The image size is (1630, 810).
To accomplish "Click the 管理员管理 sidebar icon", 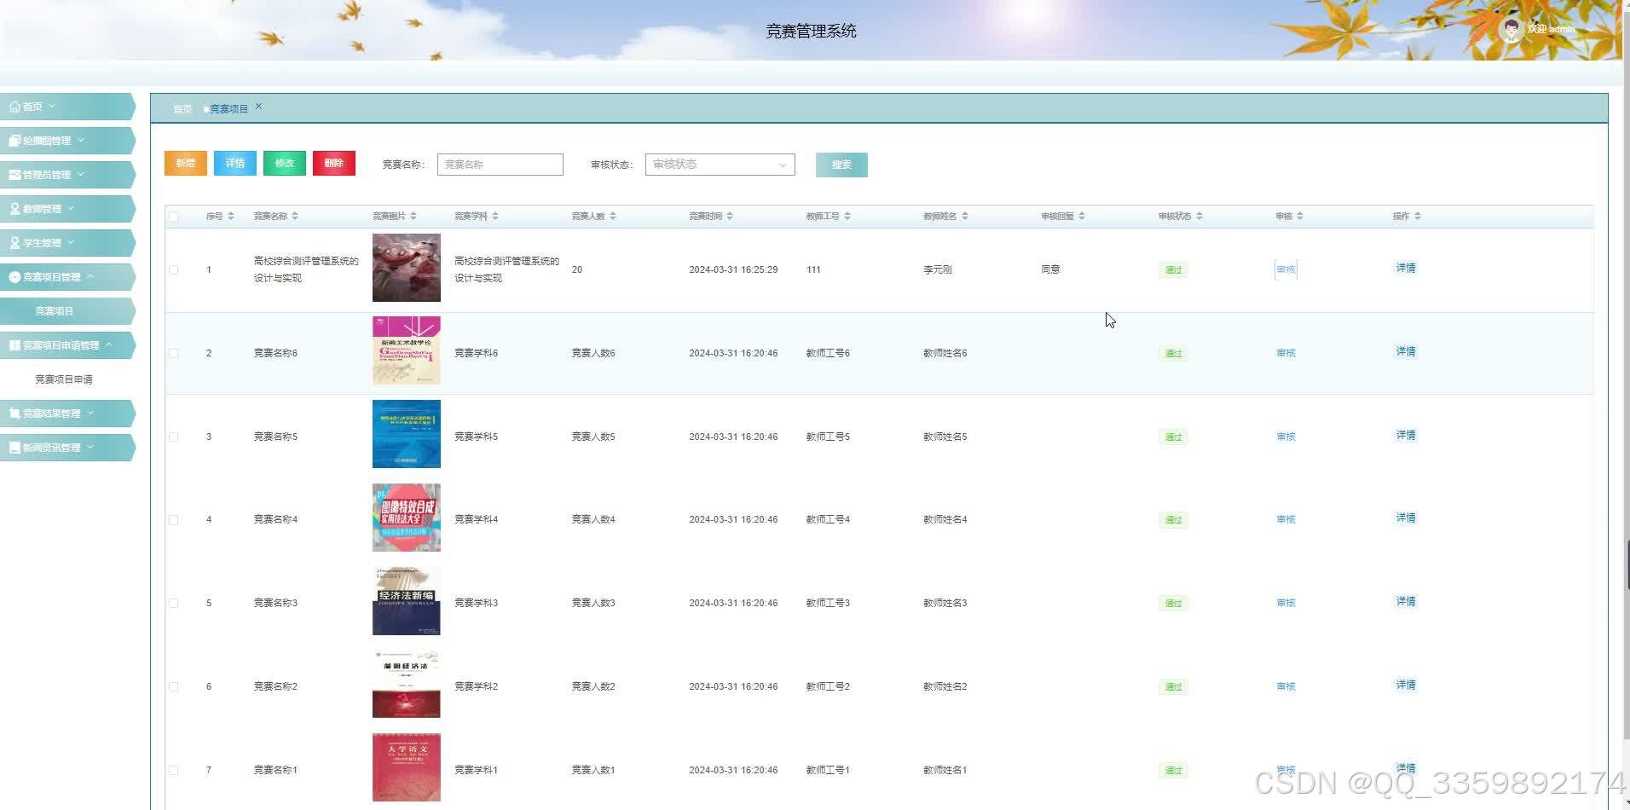I will [14, 175].
